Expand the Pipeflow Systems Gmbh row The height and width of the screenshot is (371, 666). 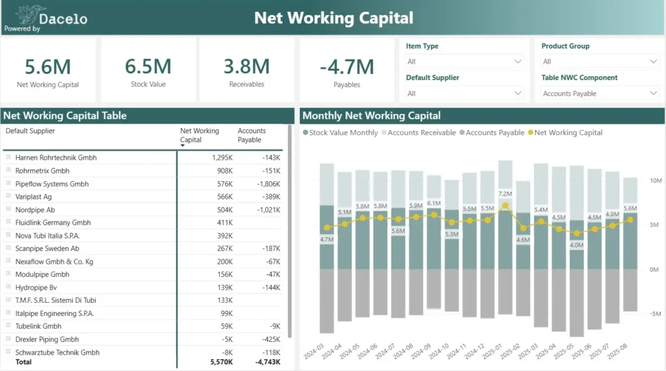pyautogui.click(x=8, y=183)
